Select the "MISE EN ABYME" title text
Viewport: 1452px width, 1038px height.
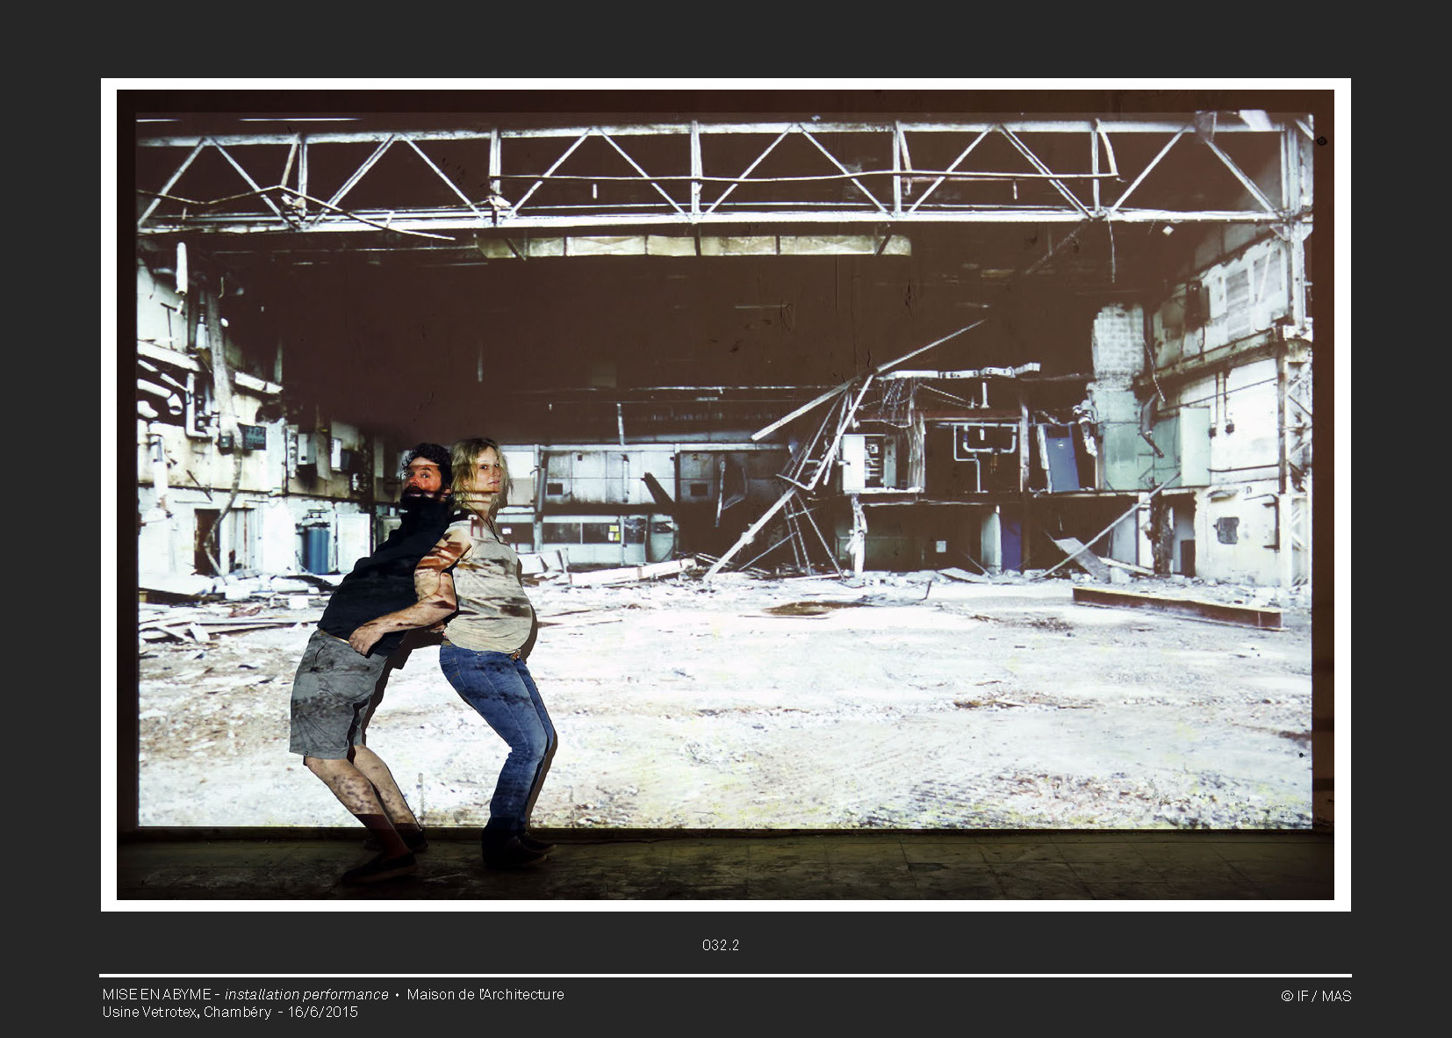(x=156, y=994)
